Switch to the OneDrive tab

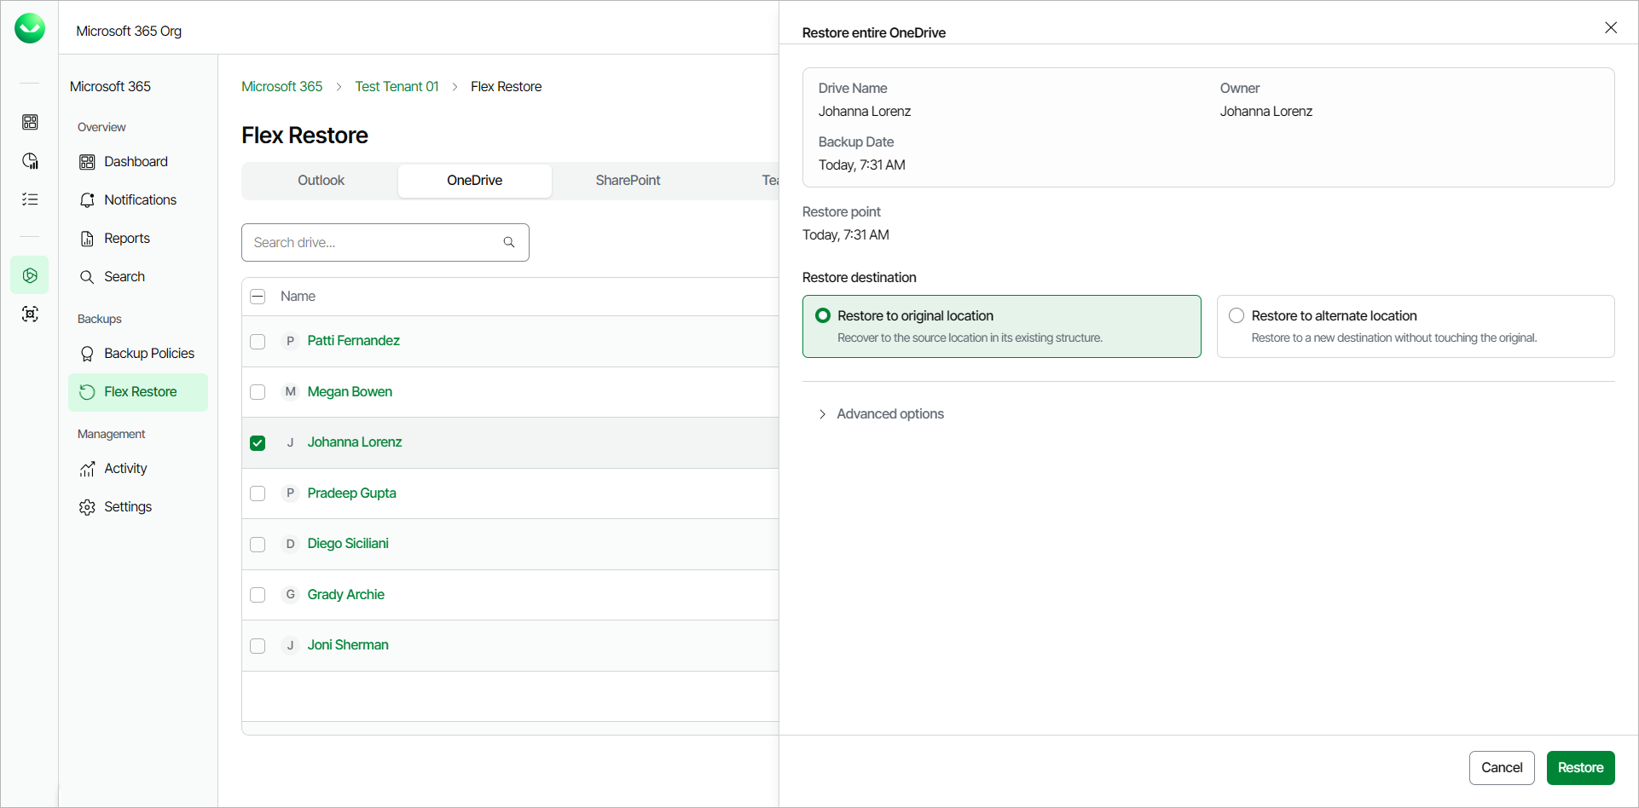[x=475, y=181]
